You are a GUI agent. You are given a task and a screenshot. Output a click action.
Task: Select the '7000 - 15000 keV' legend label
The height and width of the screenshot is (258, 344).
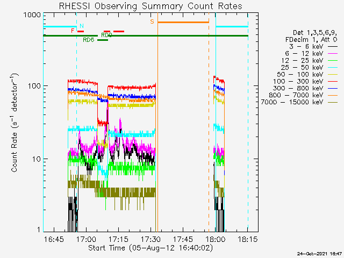(292, 102)
